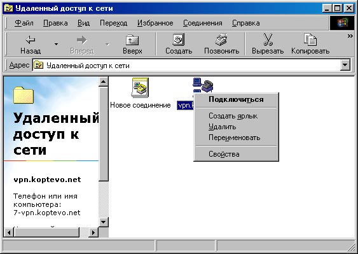Click the Назад back arrow button
Screen dimensions: 358x254
click(31, 45)
